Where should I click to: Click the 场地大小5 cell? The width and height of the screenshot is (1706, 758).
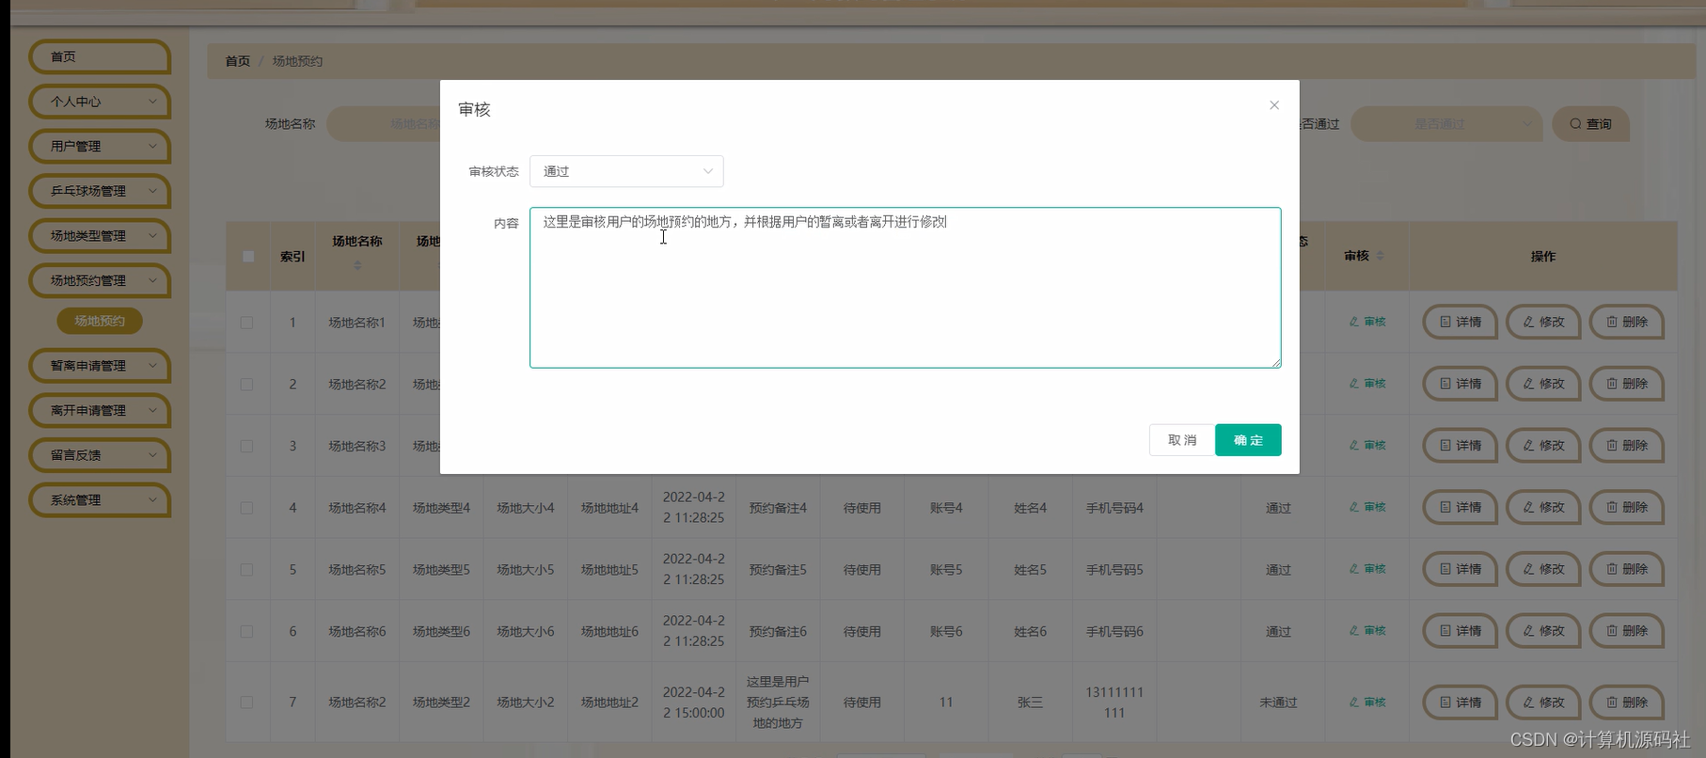(526, 570)
